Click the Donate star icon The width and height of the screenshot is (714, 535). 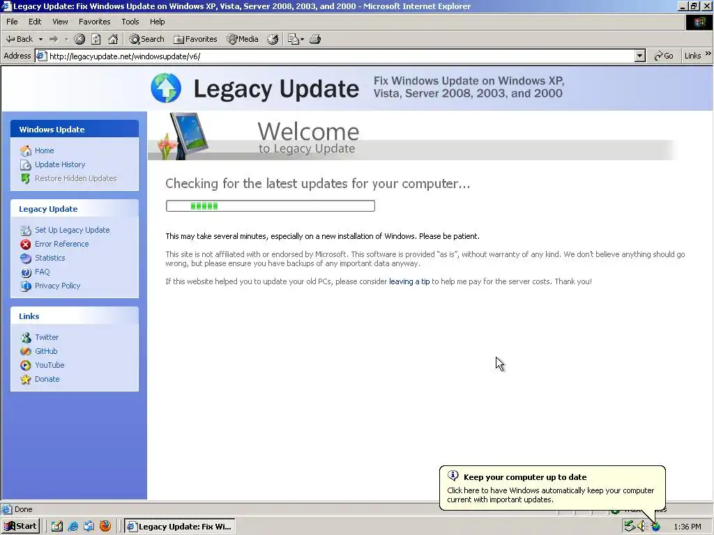pos(26,380)
